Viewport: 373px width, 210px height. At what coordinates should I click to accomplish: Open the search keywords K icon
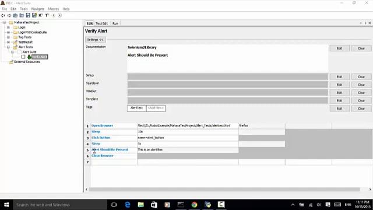40,16
